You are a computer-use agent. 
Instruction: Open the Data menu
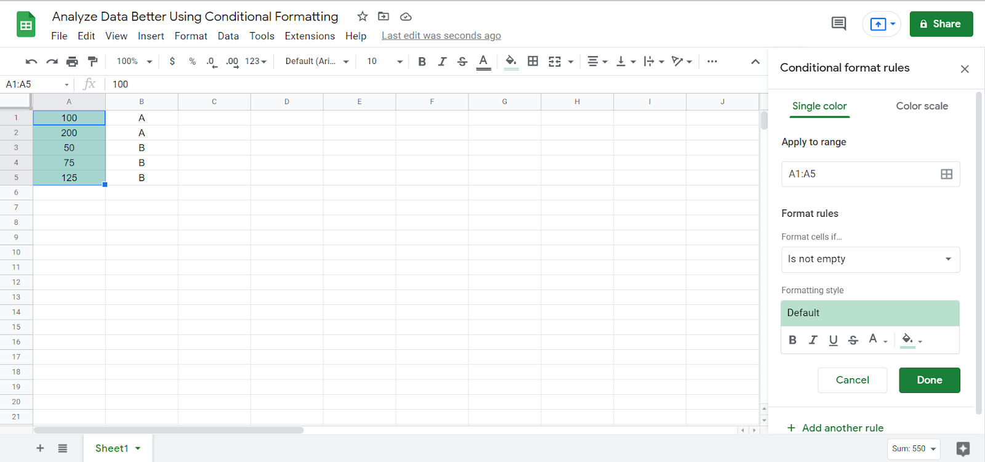(228, 36)
